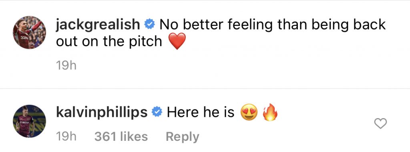This screenshot has width=410, height=152.
Task: Open the kalvinphillips username link
Action: pyautogui.click(x=102, y=113)
